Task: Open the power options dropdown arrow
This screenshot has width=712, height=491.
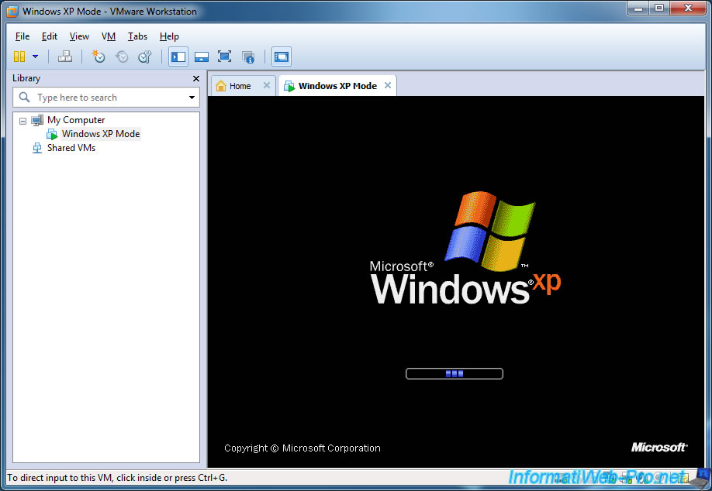Action: (x=35, y=57)
